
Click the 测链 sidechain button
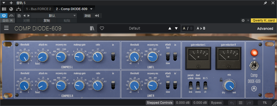tap(88, 16)
